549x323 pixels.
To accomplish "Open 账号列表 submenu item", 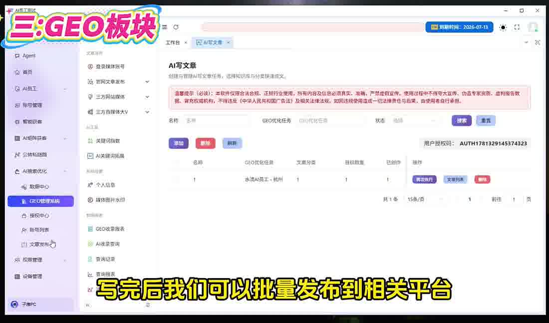I will pyautogui.click(x=40, y=230).
